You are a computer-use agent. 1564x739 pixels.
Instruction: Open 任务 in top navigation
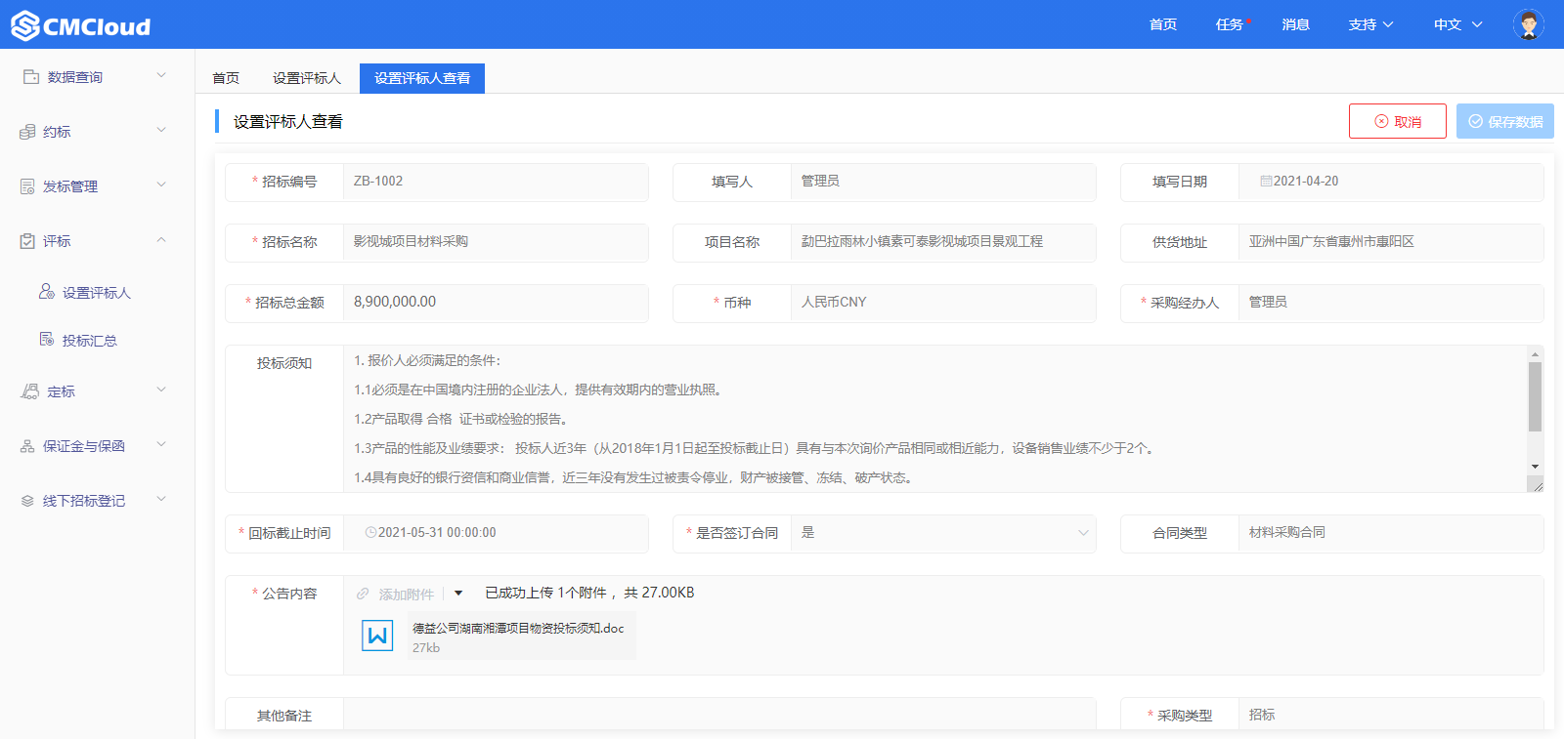[x=1230, y=24]
